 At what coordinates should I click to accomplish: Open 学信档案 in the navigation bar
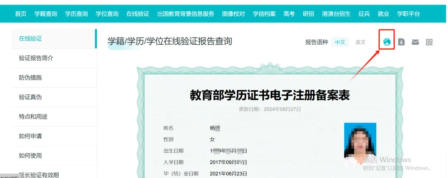(264, 14)
